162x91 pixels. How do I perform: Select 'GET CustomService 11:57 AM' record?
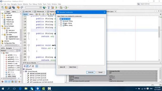coord(41,82)
